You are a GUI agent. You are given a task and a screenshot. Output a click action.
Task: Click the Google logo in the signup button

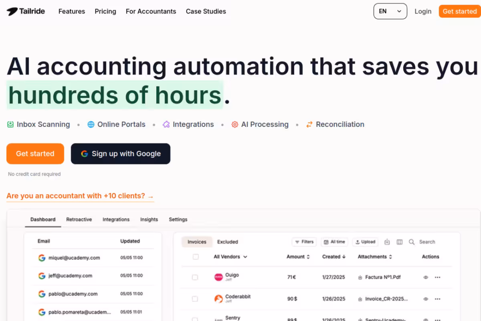pos(84,154)
